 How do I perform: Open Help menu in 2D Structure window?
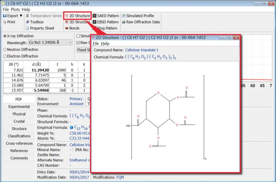point(105,44)
